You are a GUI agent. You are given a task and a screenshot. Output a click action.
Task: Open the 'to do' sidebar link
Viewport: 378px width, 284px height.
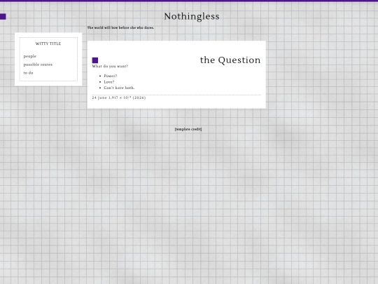(28, 73)
